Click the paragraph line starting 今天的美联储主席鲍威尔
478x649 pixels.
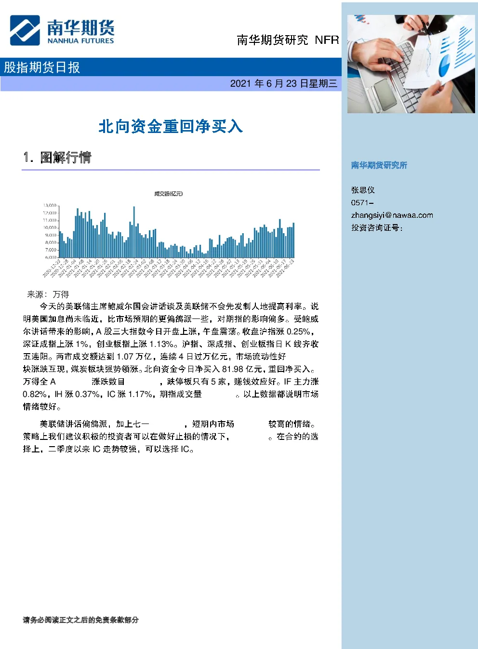click(x=179, y=306)
